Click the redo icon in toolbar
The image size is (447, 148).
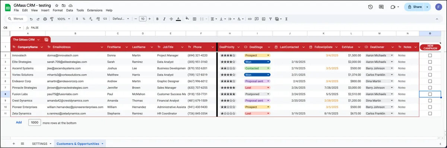pos(38,19)
